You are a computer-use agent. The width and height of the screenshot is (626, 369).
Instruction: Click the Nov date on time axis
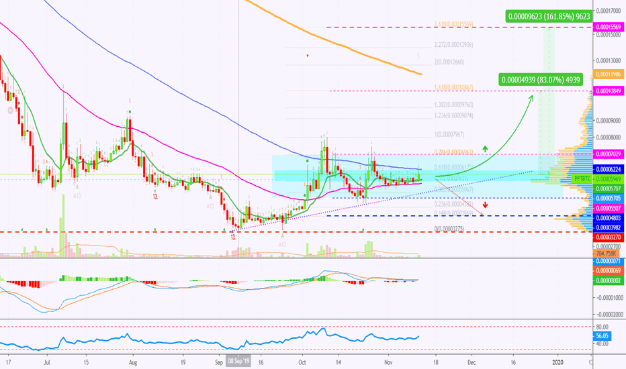(x=388, y=362)
